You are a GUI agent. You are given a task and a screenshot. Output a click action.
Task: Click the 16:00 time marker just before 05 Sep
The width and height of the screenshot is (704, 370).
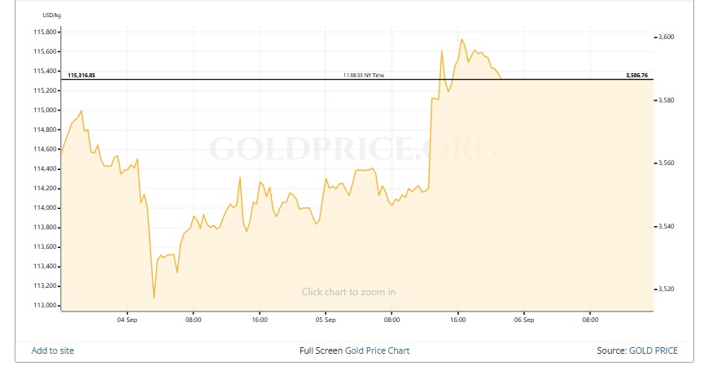pos(259,320)
